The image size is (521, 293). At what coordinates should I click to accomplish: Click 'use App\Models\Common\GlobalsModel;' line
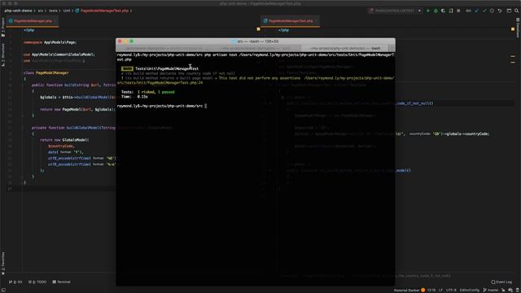tap(59, 55)
